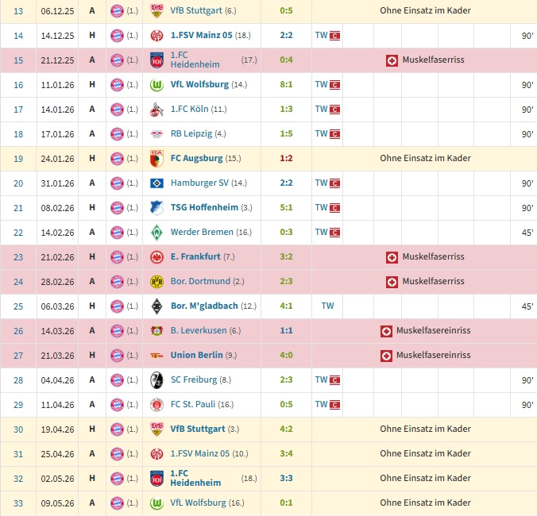537x516 pixels.
Task: Select matchday number 22 link
Action: 18,233
